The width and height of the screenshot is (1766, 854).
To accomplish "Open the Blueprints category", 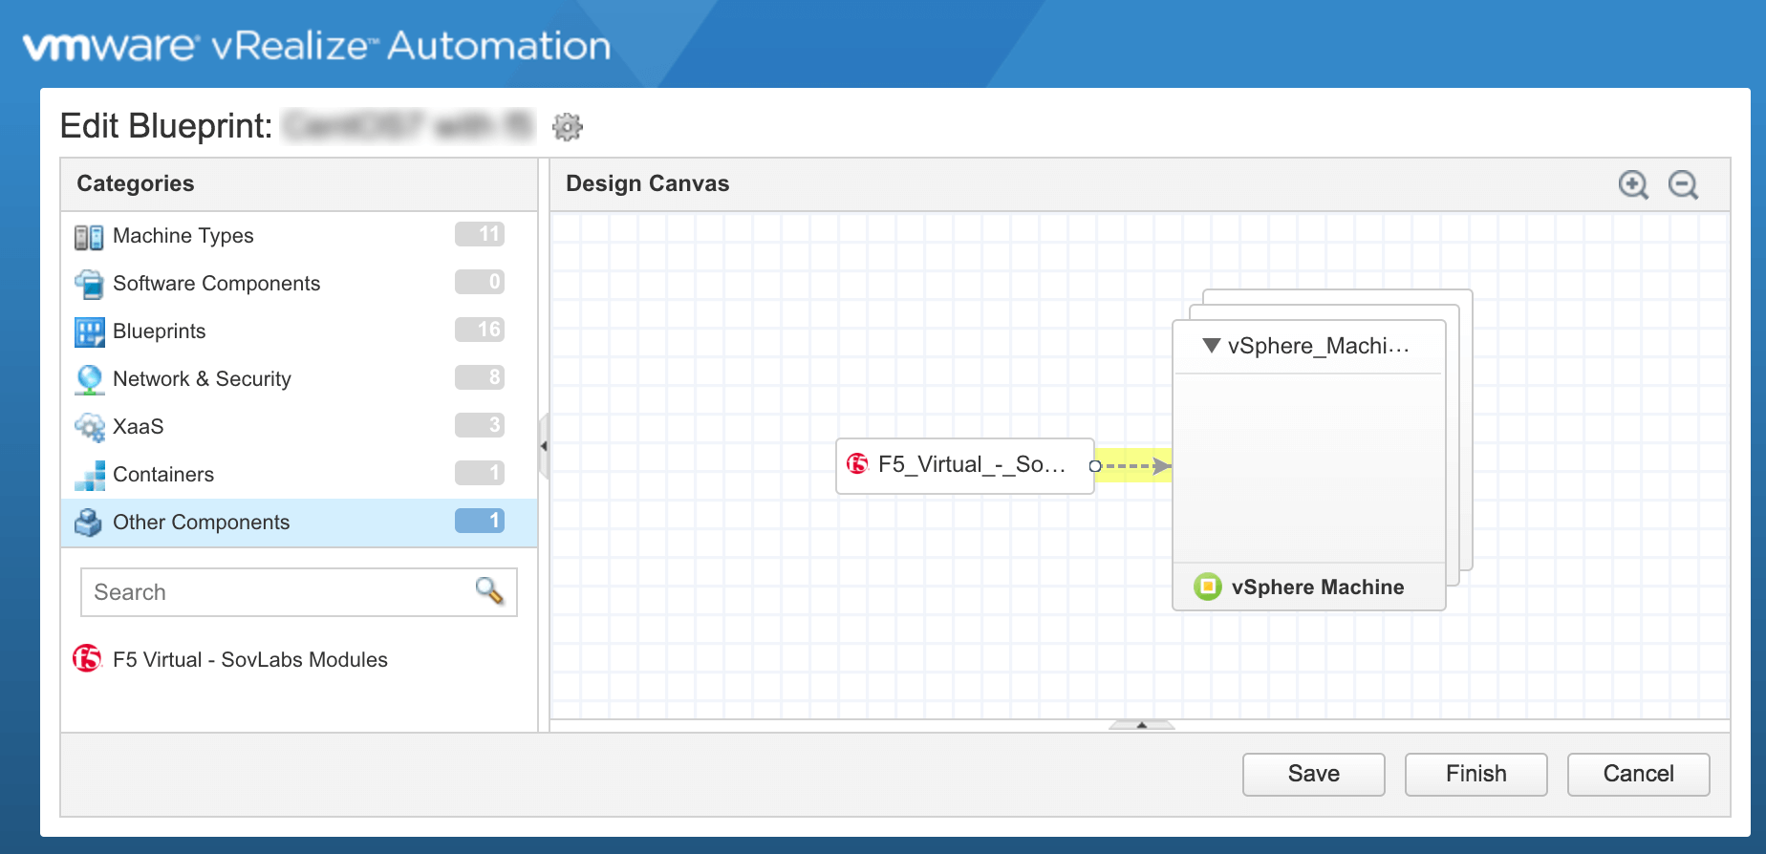I will [299, 331].
